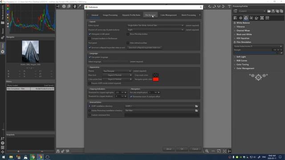
Task: Click Save tool collapsed/expanded state now button
Action: click(144, 48)
